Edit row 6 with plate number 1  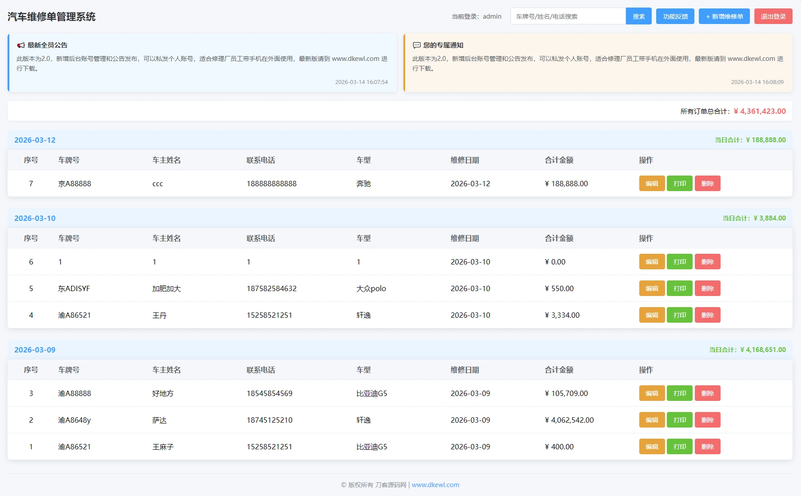[x=651, y=261]
